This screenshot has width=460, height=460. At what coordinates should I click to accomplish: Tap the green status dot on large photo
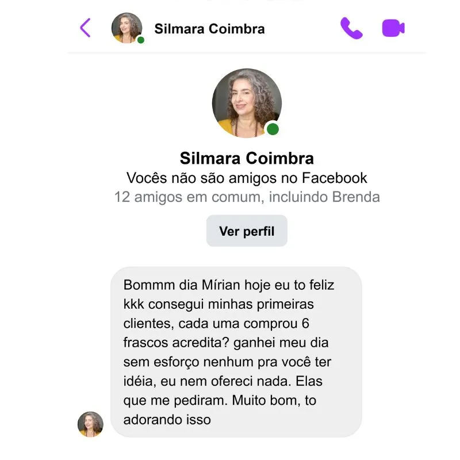[273, 129]
